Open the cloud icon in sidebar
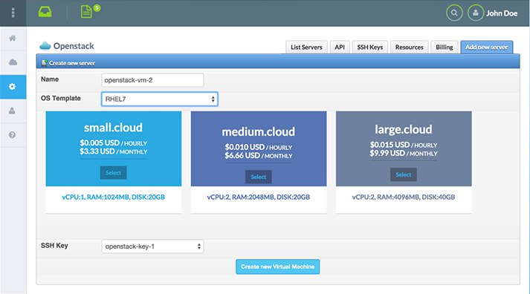 13,62
